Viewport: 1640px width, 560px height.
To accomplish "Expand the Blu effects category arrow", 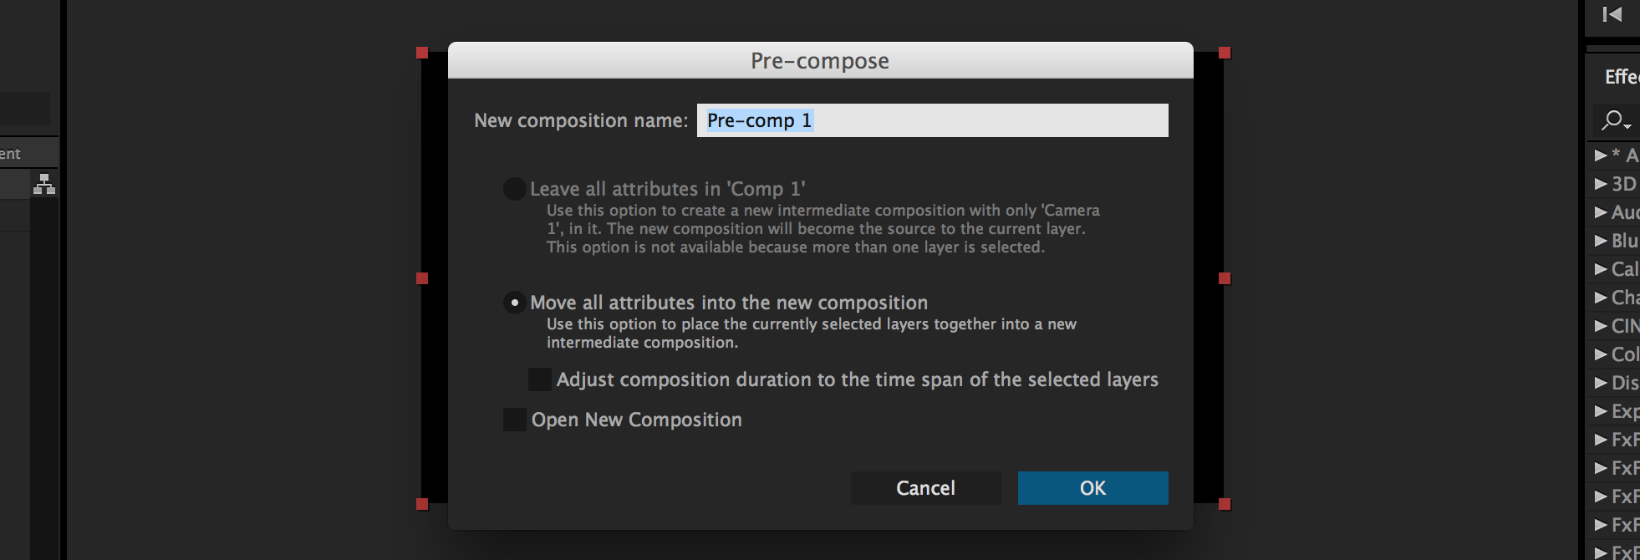I will coord(1601,241).
